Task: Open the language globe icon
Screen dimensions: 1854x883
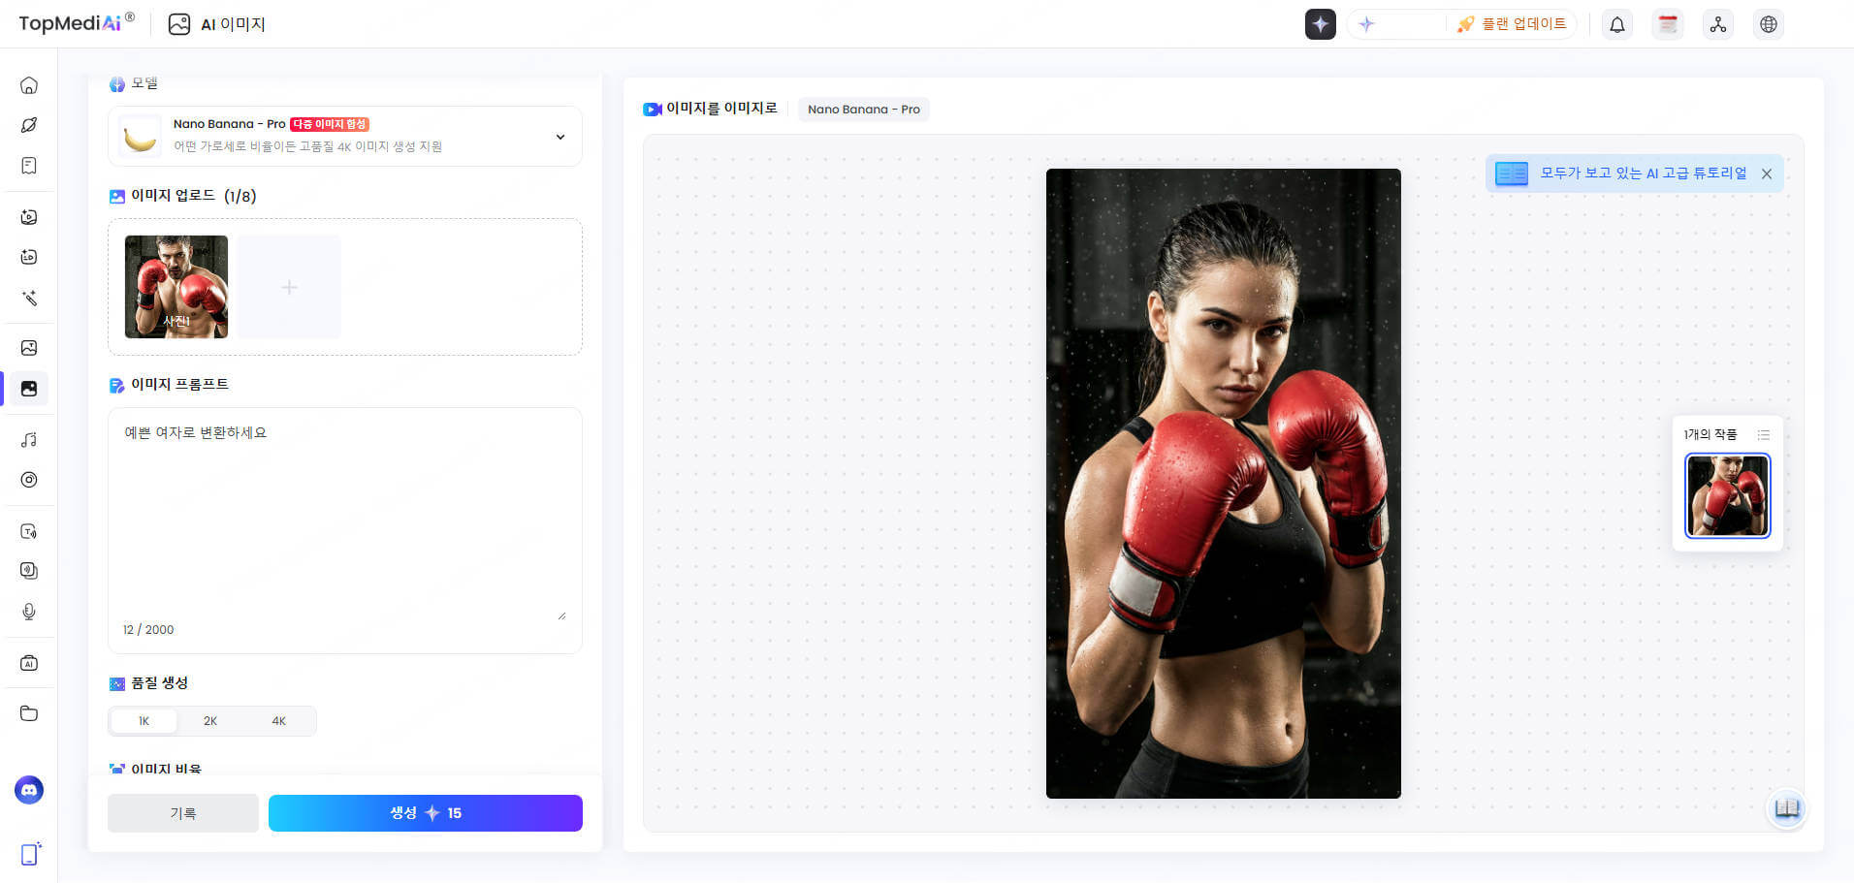Action: coord(1769,24)
